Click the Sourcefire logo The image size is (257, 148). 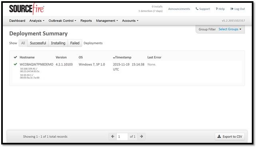pyautogui.click(x=27, y=9)
